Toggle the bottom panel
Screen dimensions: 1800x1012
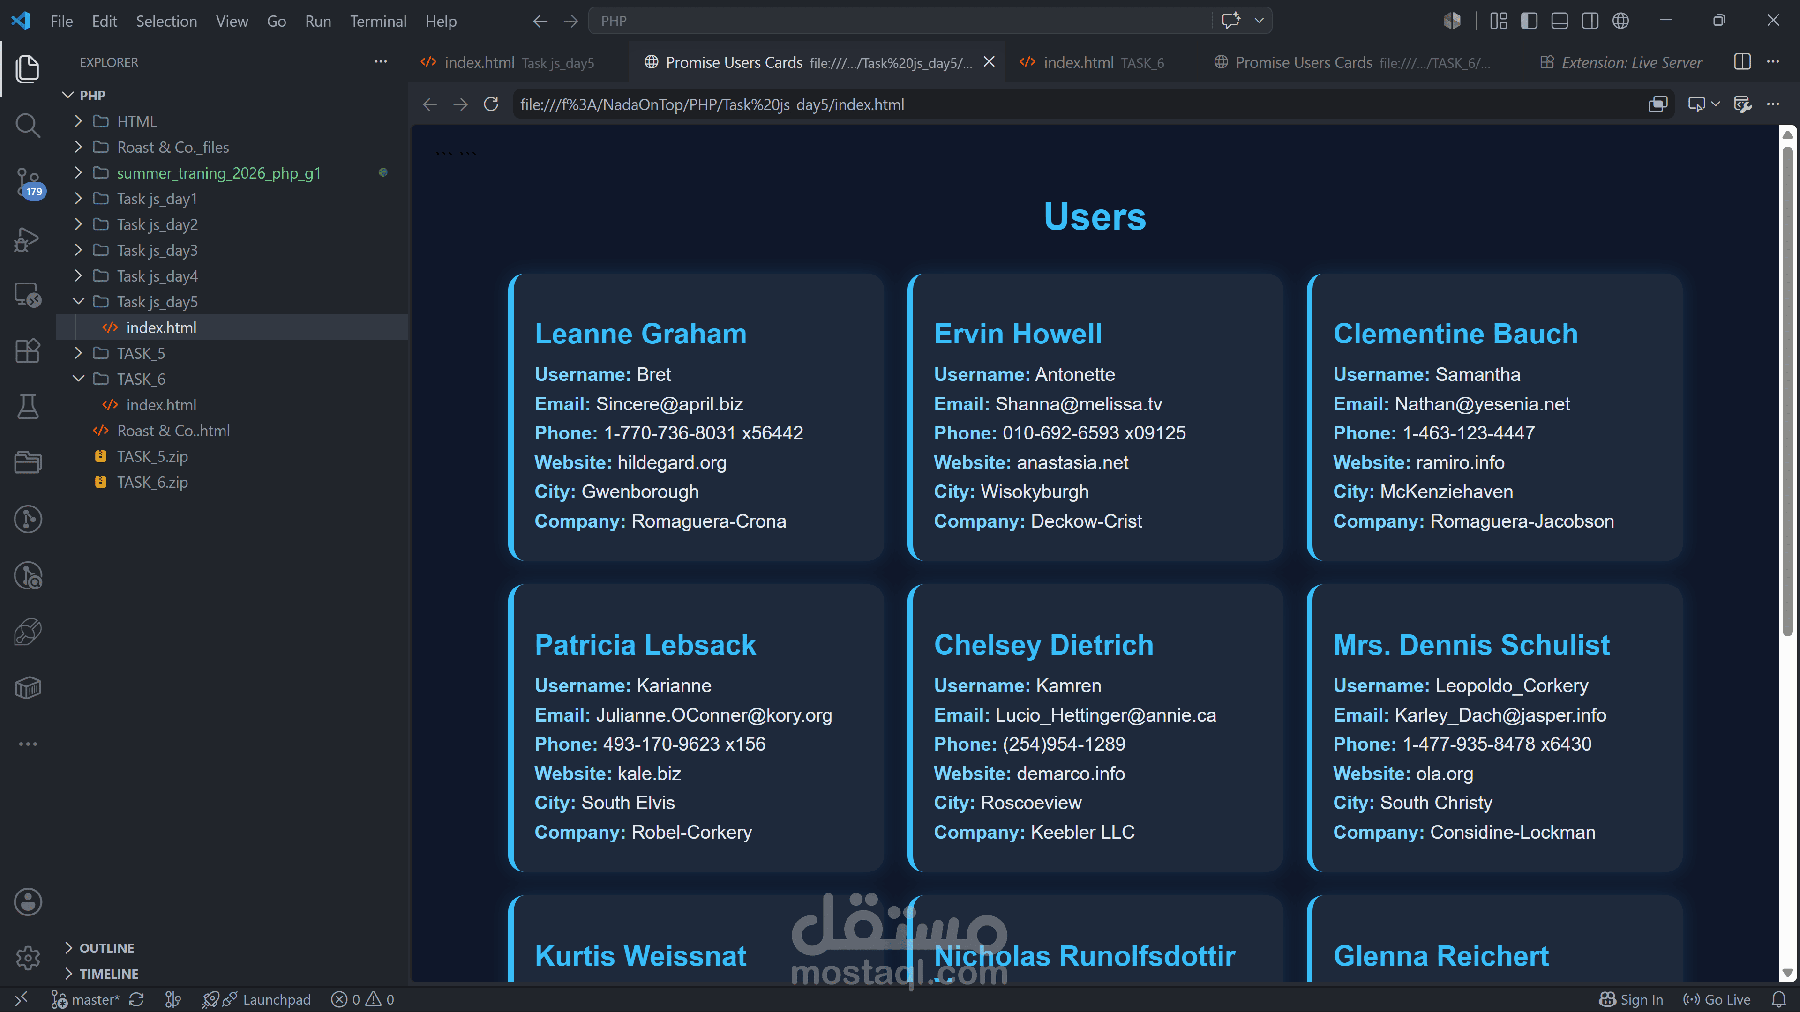pos(1560,21)
